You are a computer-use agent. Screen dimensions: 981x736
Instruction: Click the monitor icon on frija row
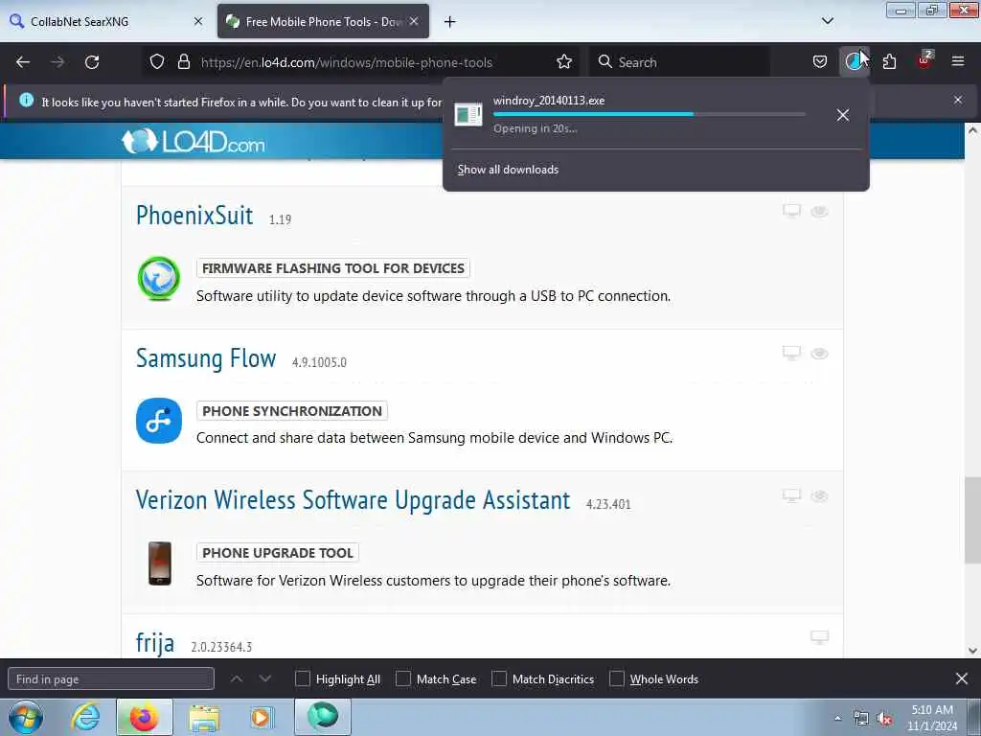point(820,637)
